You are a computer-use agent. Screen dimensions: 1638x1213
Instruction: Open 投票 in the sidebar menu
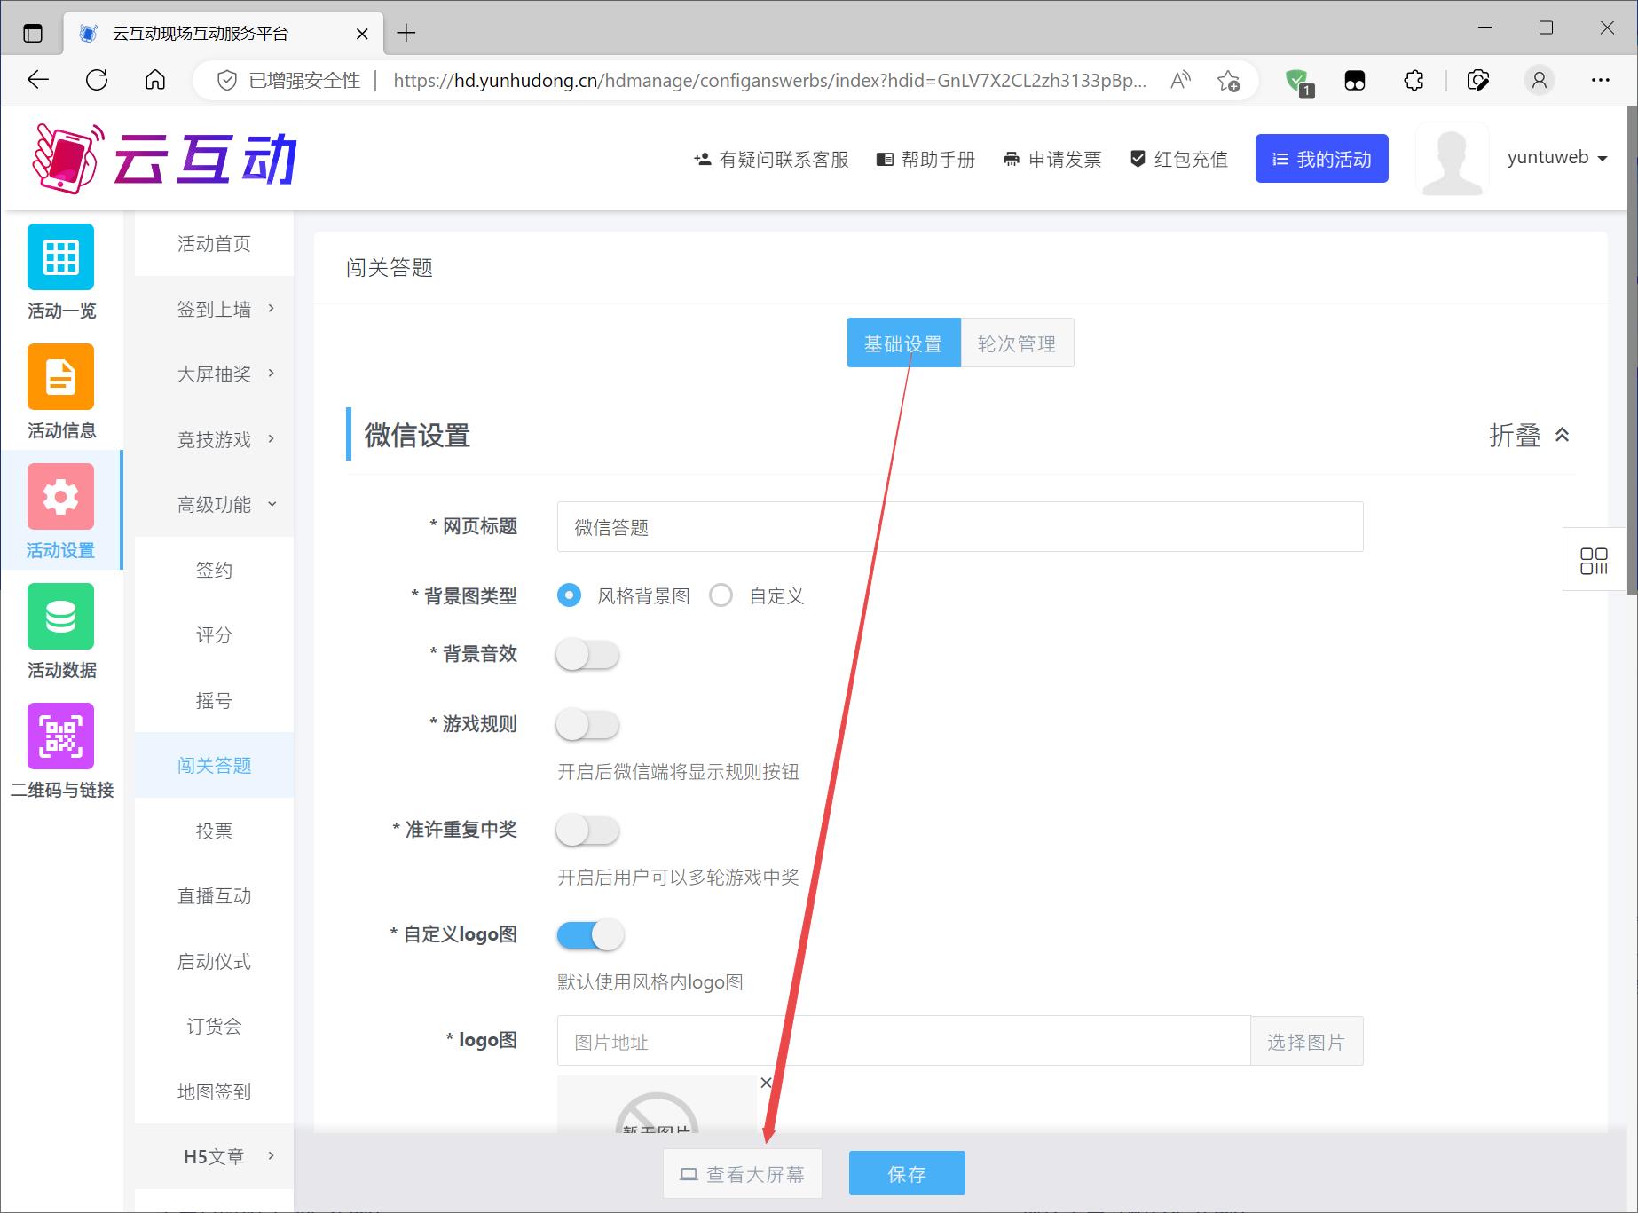point(214,831)
